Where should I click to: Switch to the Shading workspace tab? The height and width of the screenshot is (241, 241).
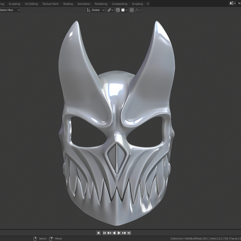point(68,4)
